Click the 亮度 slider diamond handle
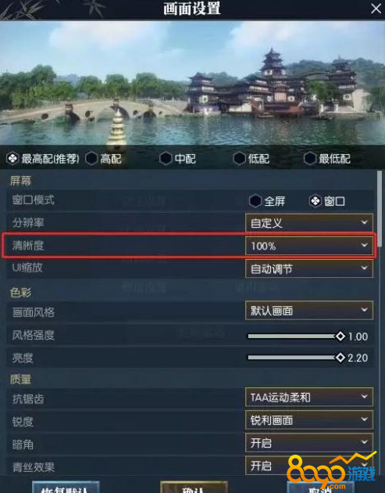Screen dimensions: 385x493 [x=340, y=358]
